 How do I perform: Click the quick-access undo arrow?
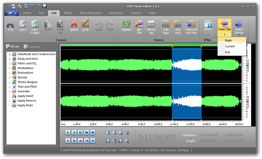(x=32, y=6)
